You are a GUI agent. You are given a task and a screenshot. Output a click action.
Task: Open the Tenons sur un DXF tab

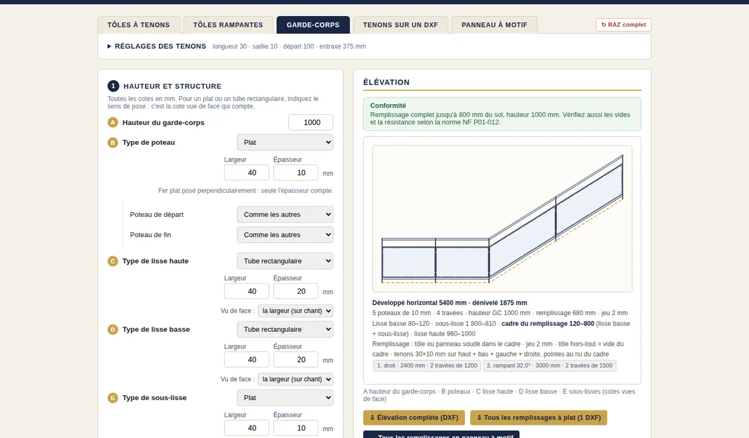401,25
